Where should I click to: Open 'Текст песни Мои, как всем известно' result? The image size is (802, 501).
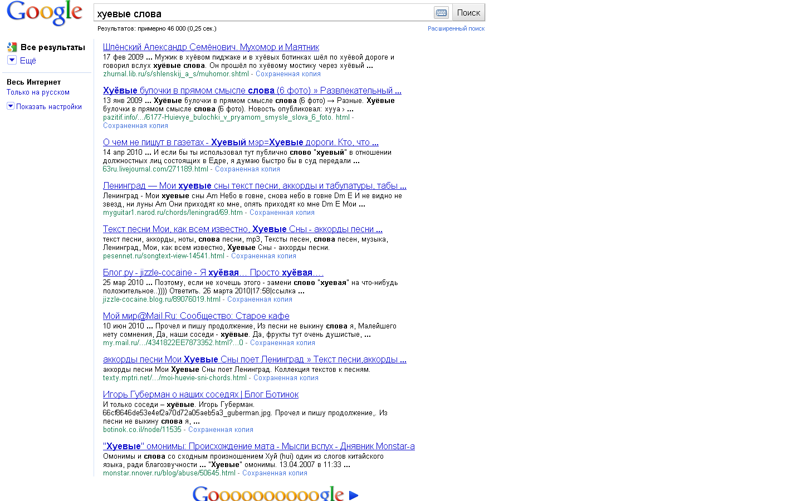[243, 229]
